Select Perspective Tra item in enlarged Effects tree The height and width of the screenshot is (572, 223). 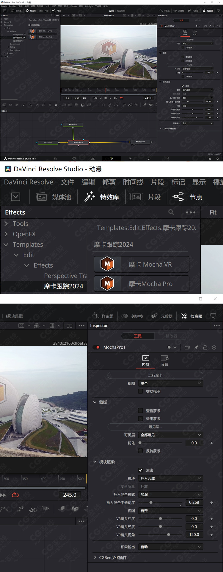coord(65,276)
